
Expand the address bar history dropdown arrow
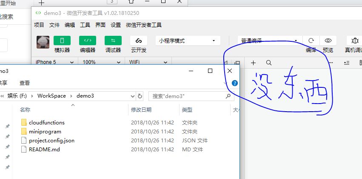pos(133,96)
